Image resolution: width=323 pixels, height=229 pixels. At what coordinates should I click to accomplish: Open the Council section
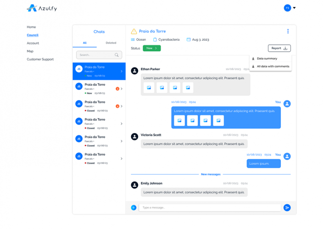point(33,35)
